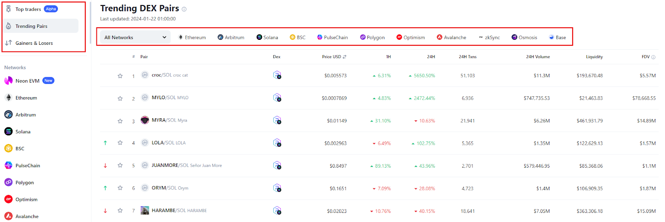The width and height of the screenshot is (665, 222).
Task: Favorite ORYM/SOL pair with star
Action: click(x=120, y=188)
